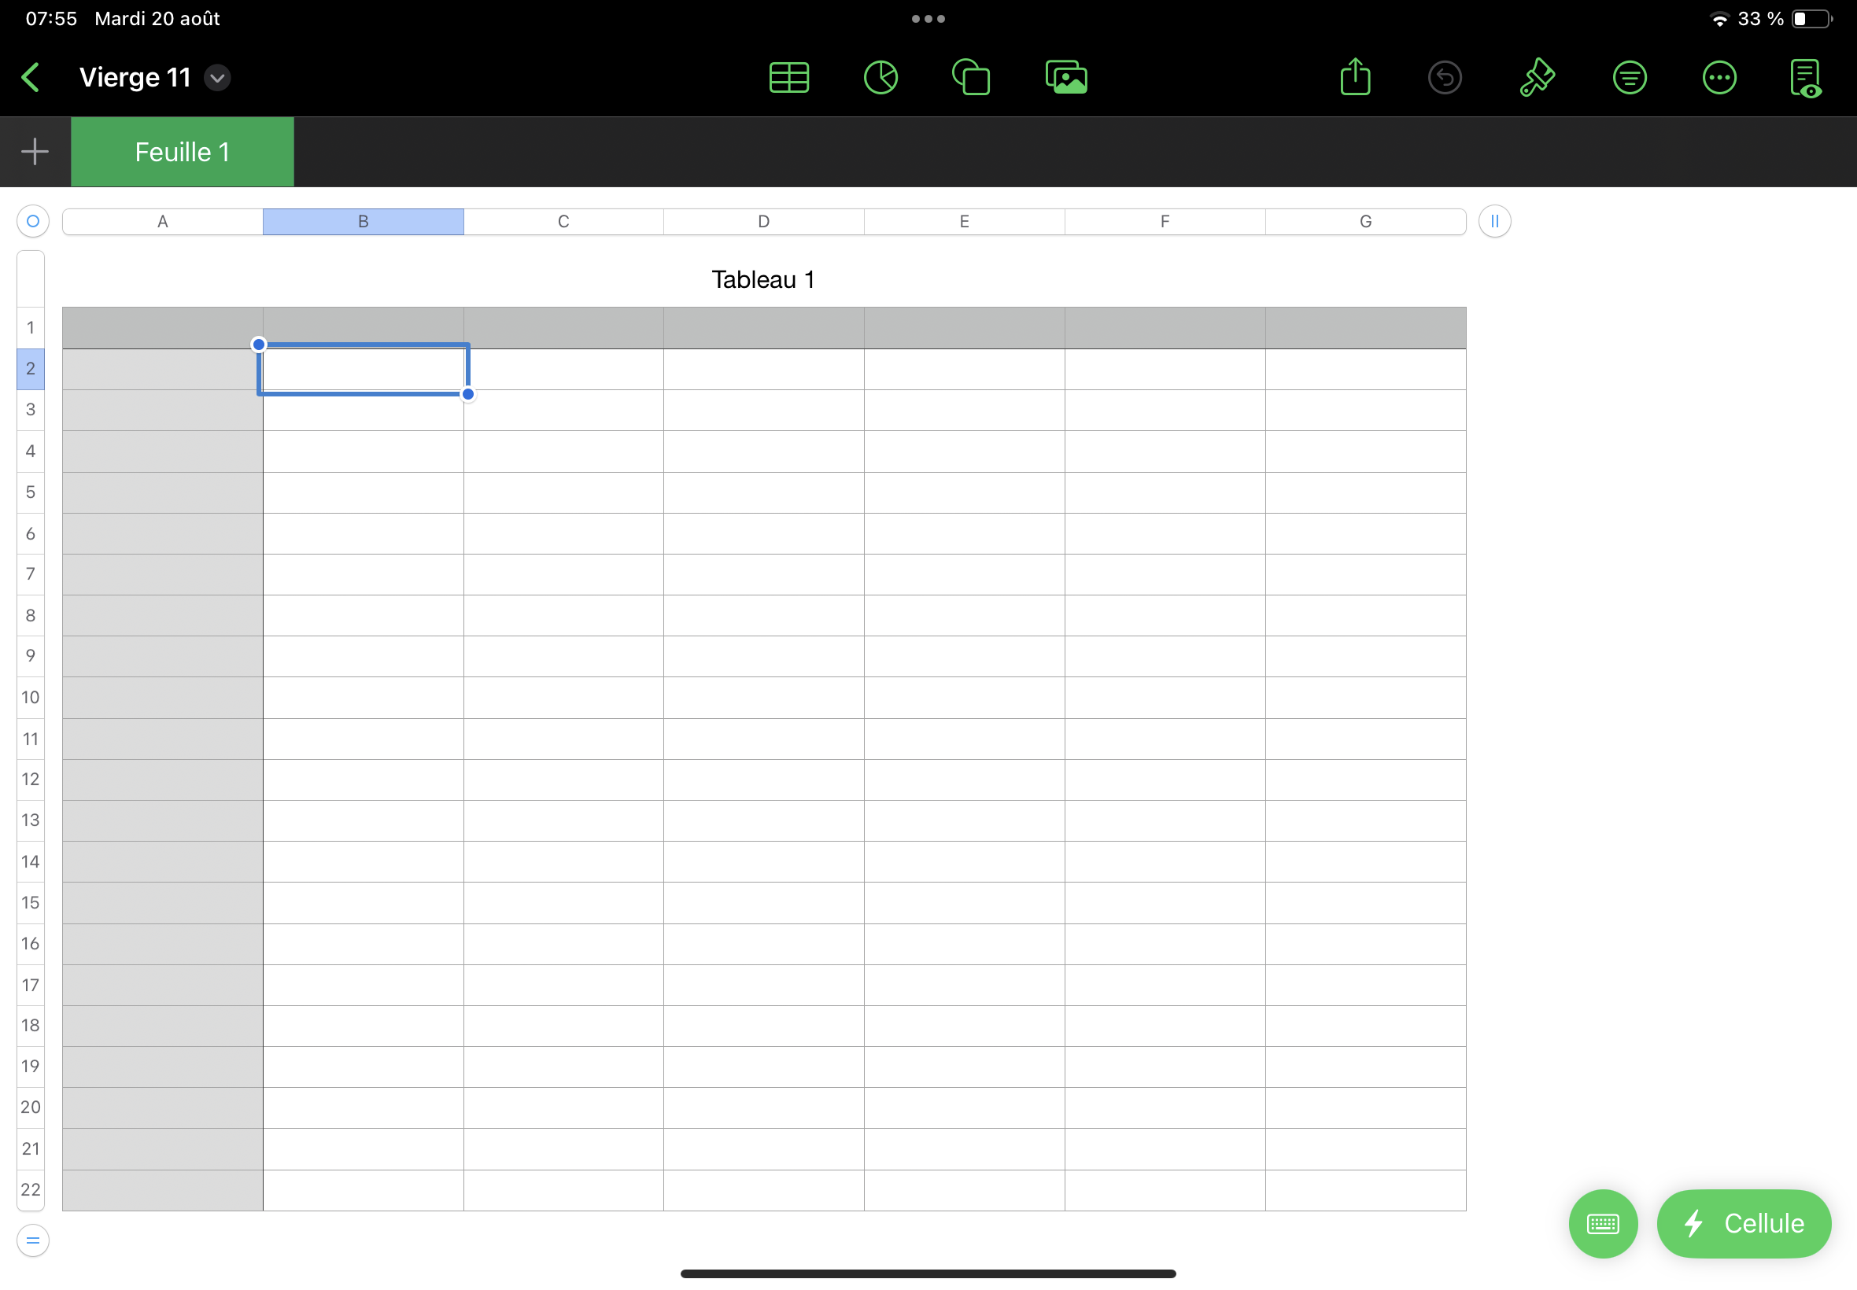Undo the last action
This screenshot has height=1290, width=1857.
[1445, 78]
